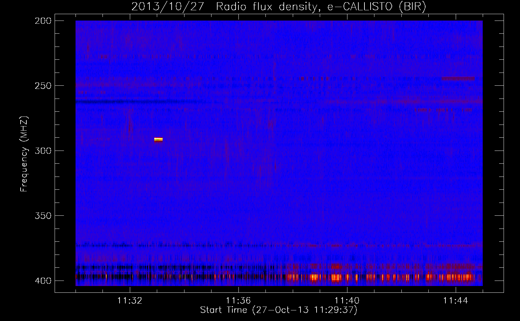520x321 pixels.
Task: Select the 400 frequency tick label
Action: (43, 281)
